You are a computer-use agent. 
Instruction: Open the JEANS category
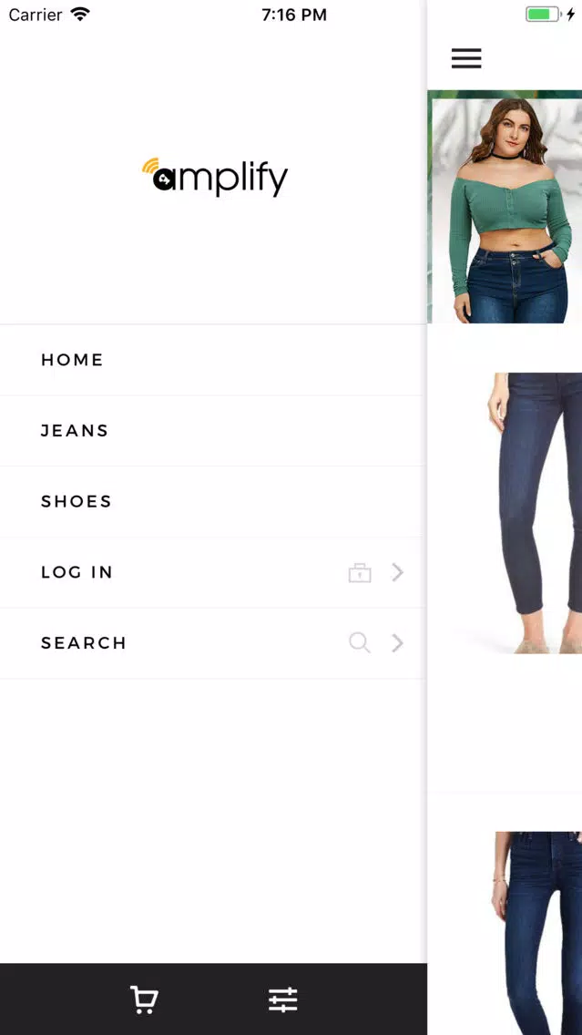point(212,430)
